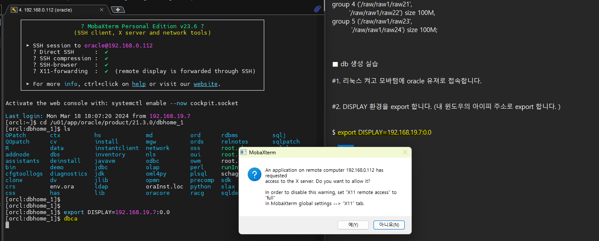
Task: Click the addnode directory name
Action: point(18,155)
